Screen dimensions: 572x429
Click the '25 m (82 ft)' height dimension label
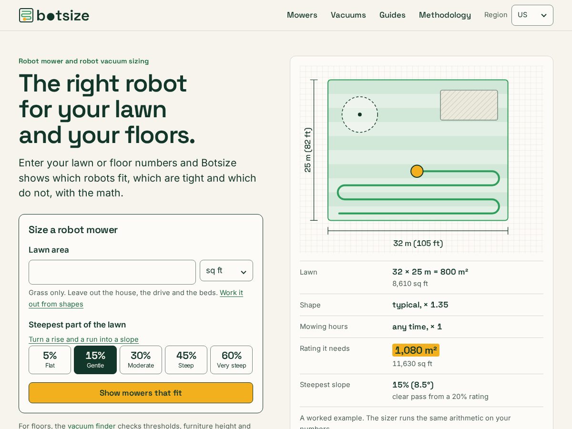point(308,150)
